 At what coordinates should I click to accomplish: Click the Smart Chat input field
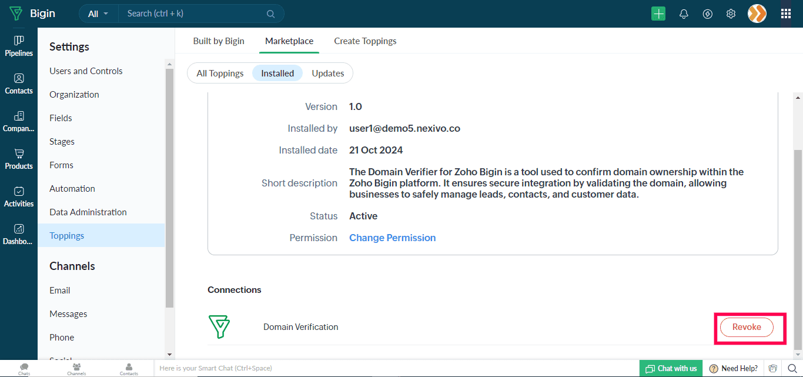(396, 368)
